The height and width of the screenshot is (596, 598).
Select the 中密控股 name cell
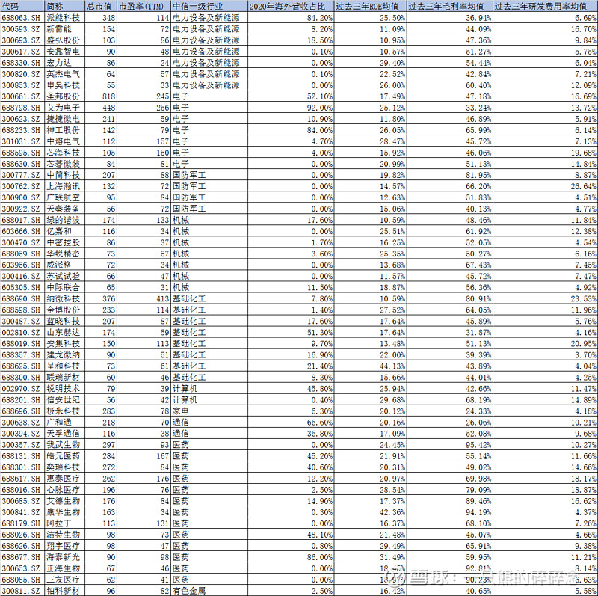[x=64, y=243]
